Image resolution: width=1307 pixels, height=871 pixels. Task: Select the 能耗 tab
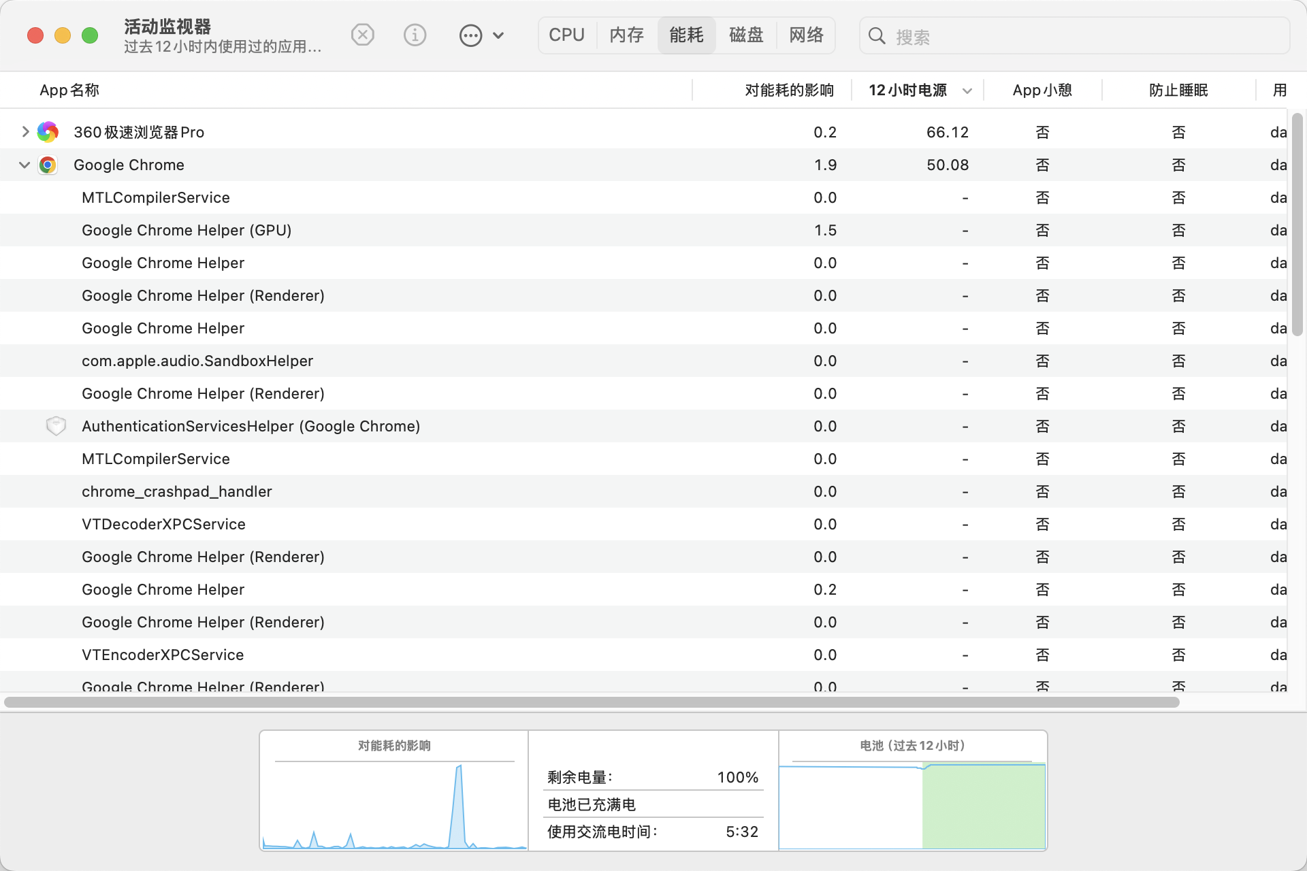686,35
